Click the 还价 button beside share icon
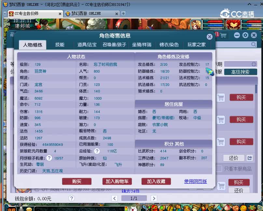Image resolution: width=263 pixels, height=211 pixels. [x=234, y=158]
